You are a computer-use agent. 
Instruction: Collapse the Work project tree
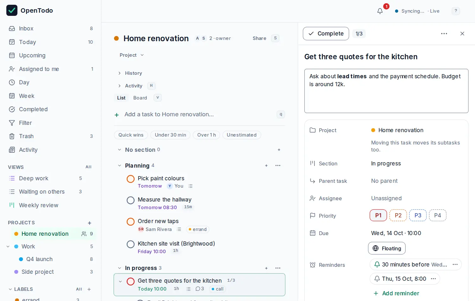click(x=8, y=247)
